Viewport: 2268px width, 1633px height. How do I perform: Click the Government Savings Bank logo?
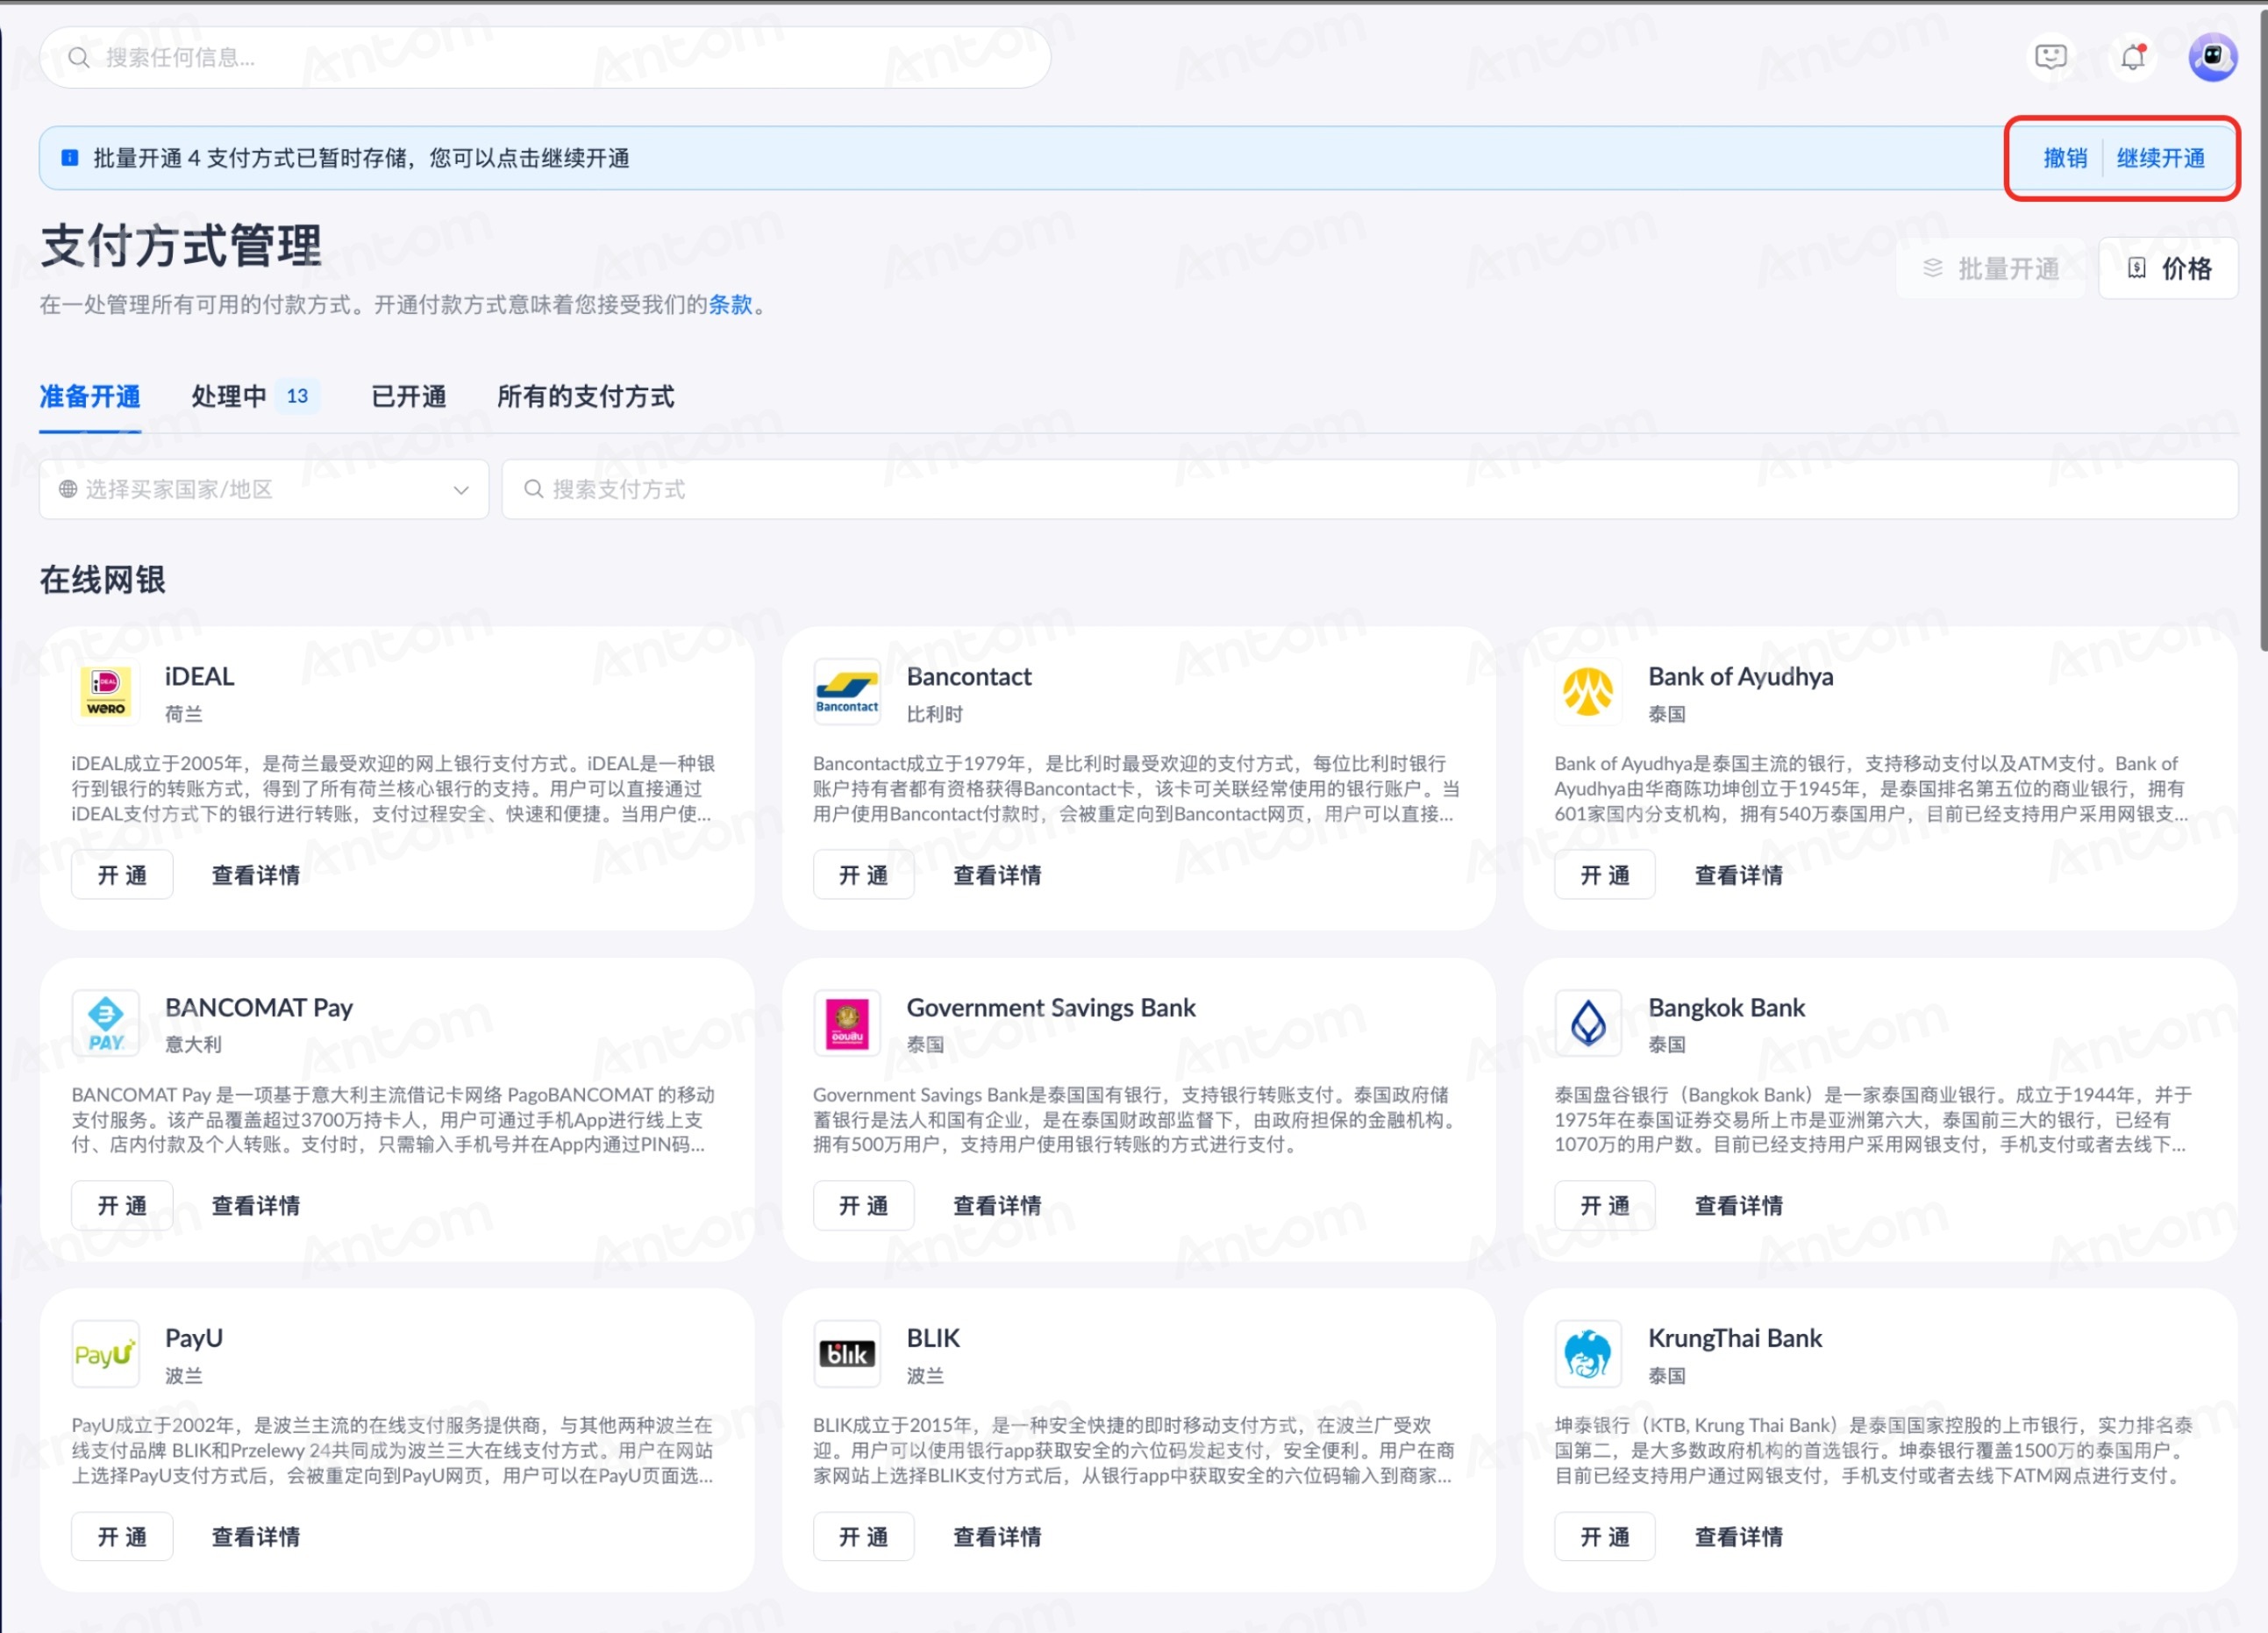[847, 1023]
